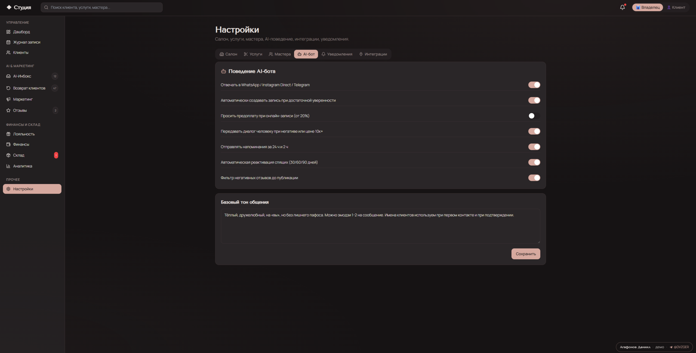Open the Уведомления tab
Screen dimensions: 696x353
(x=337, y=54)
